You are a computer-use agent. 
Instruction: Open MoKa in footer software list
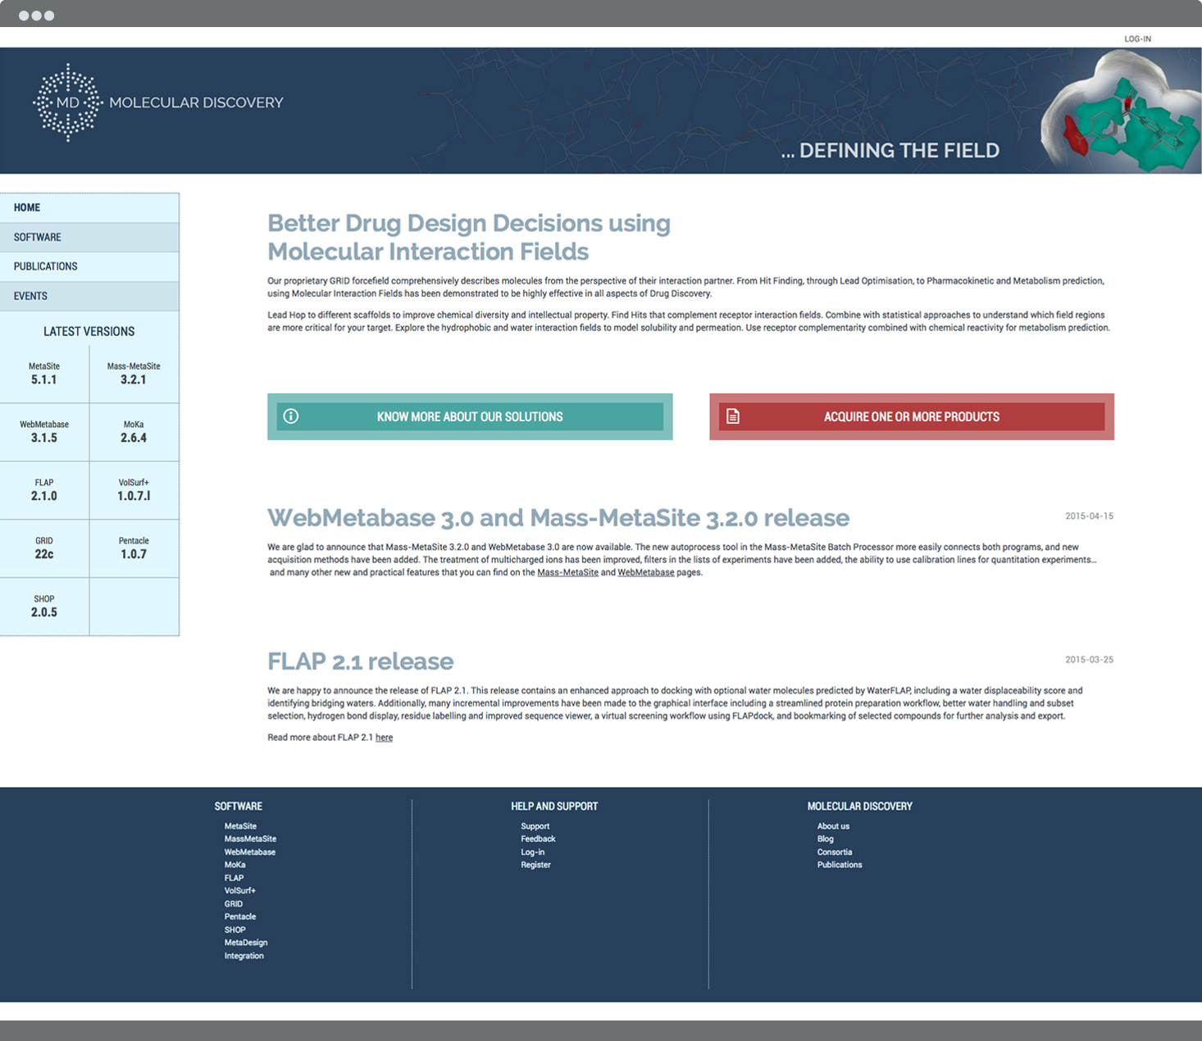pyautogui.click(x=234, y=865)
